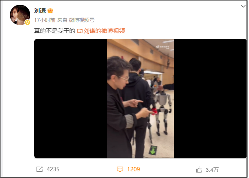Click the 微博视频号 source link

pyautogui.click(x=82, y=20)
